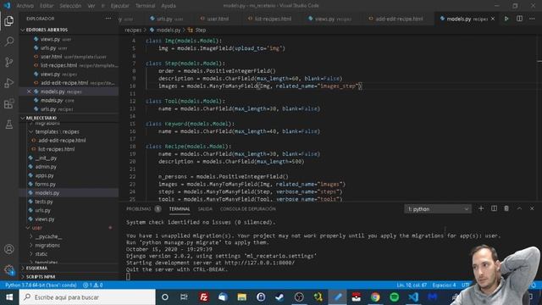Open FileZilla from the taskbar
This screenshot has height=305, width=542.
coord(204,297)
